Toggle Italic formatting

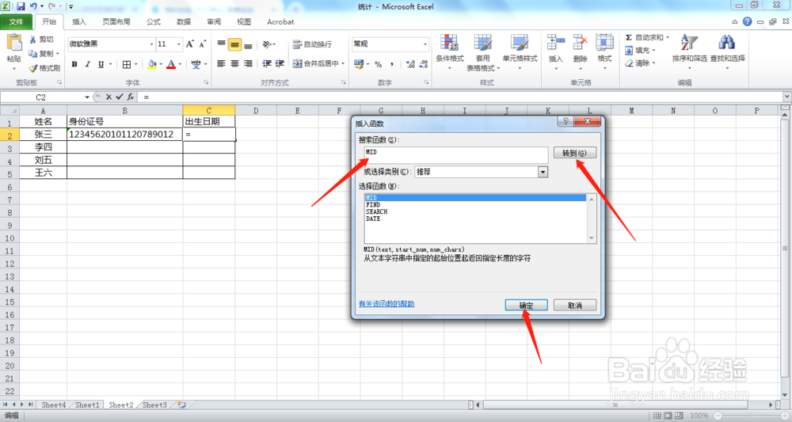[87, 64]
